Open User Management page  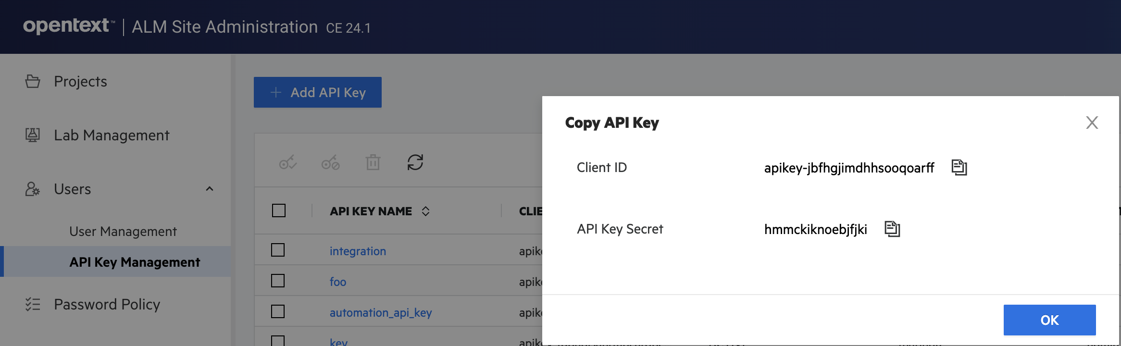point(123,232)
